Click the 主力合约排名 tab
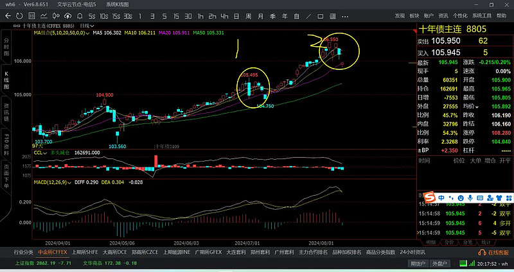The width and height of the screenshot is (514, 272). tap(313, 252)
